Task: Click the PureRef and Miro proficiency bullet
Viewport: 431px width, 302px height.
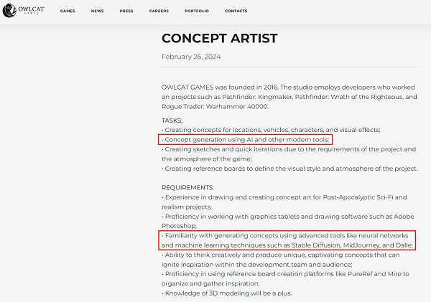Action: [x=285, y=278]
